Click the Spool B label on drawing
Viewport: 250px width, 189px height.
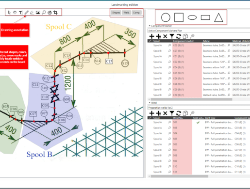[x=39, y=155]
